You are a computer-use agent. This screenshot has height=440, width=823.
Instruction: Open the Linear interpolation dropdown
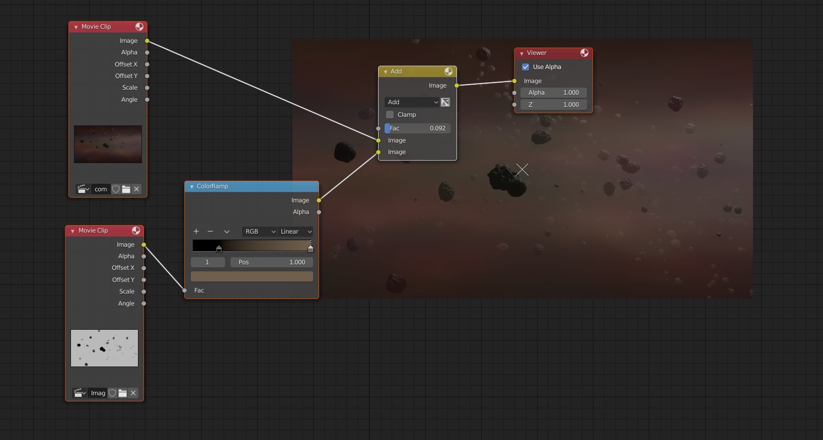[295, 232]
